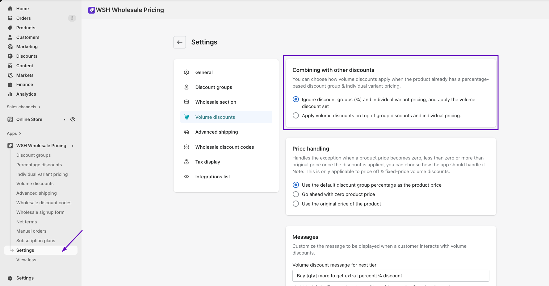The height and width of the screenshot is (286, 549).
Task: Click the back arrow button beside Settings
Action: coord(180,42)
